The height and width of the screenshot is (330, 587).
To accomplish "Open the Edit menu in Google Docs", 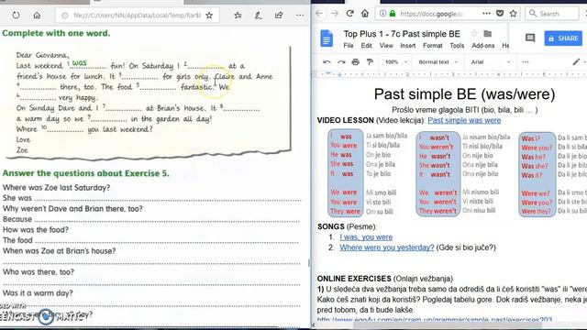I will (367, 46).
